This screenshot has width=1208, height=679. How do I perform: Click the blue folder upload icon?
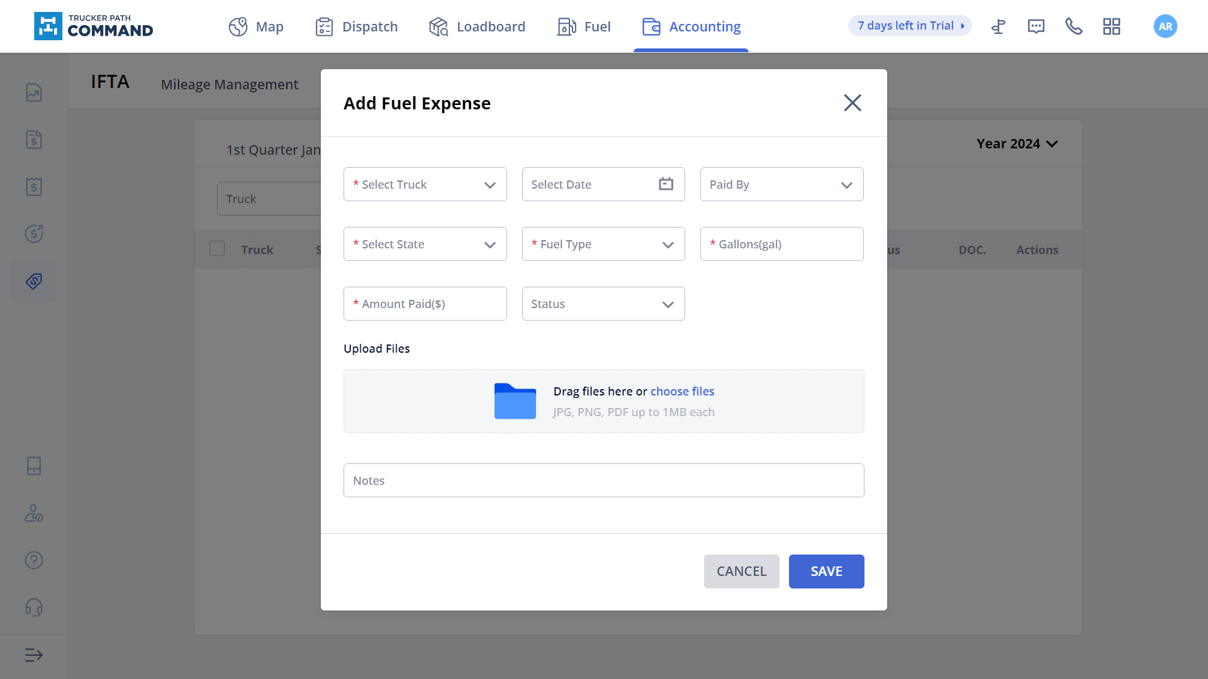point(515,401)
